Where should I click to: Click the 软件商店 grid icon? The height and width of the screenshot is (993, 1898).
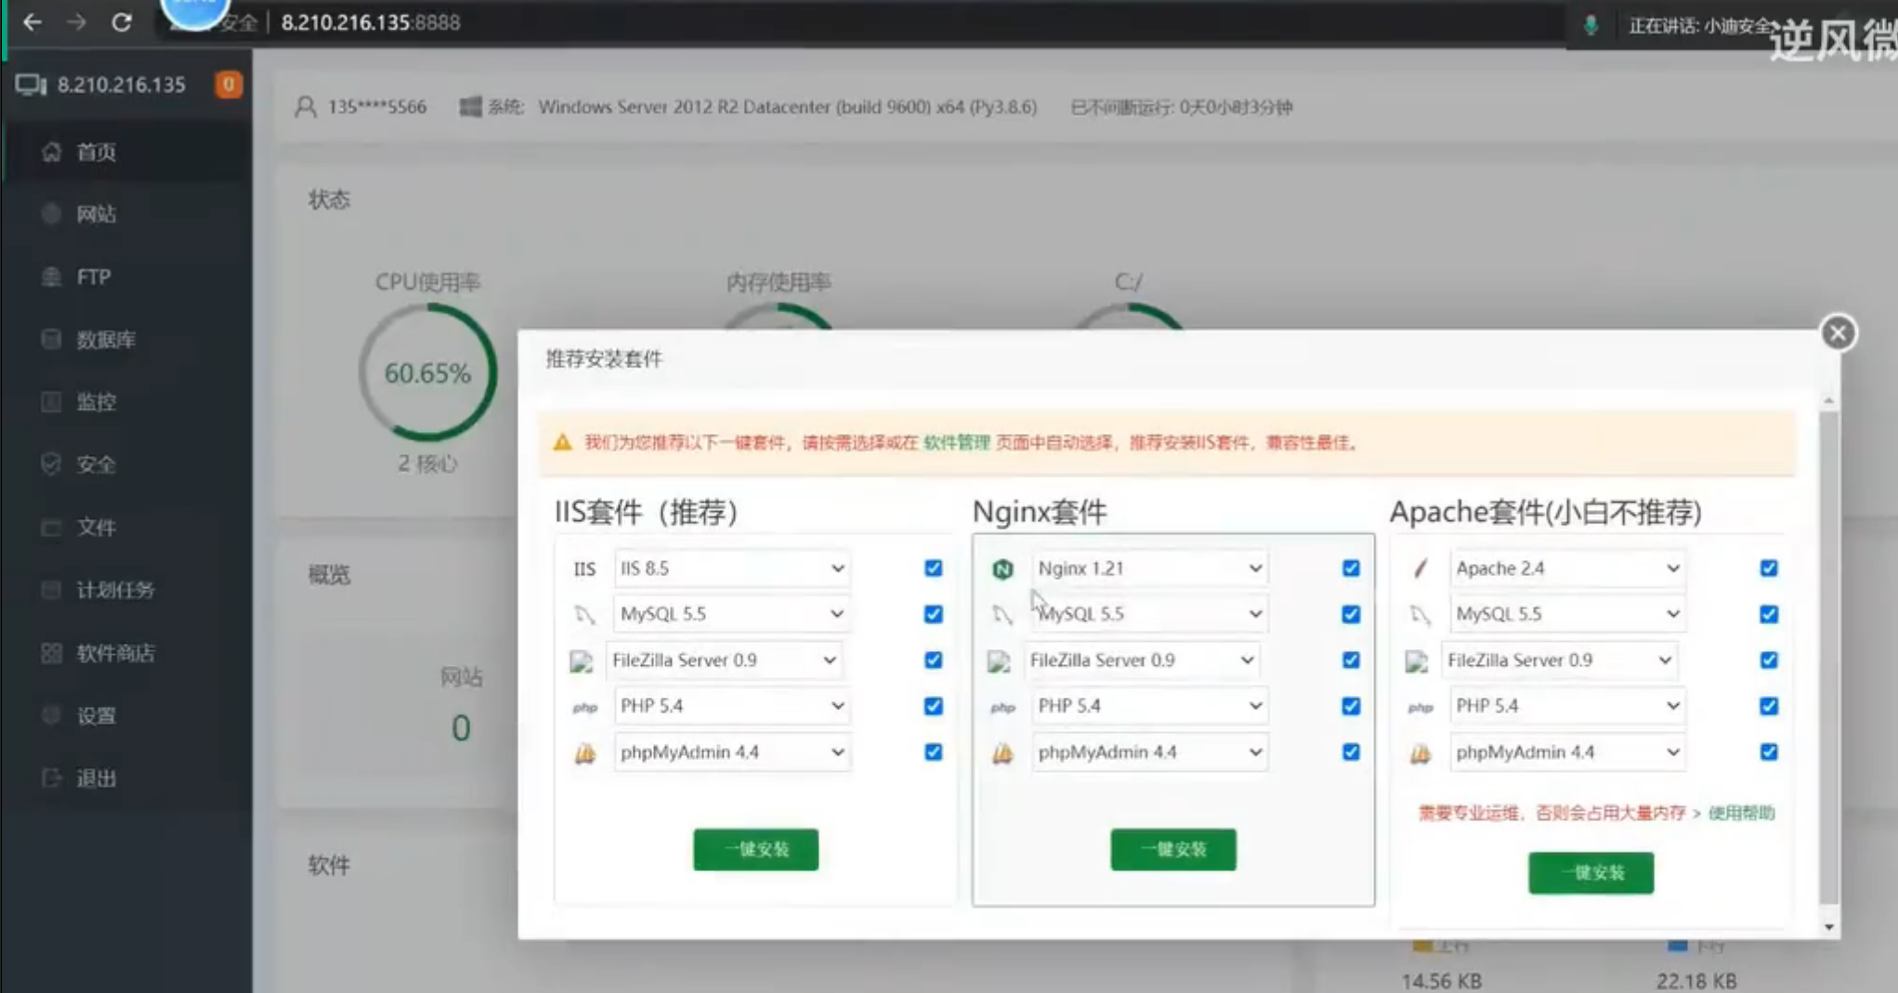tap(51, 653)
